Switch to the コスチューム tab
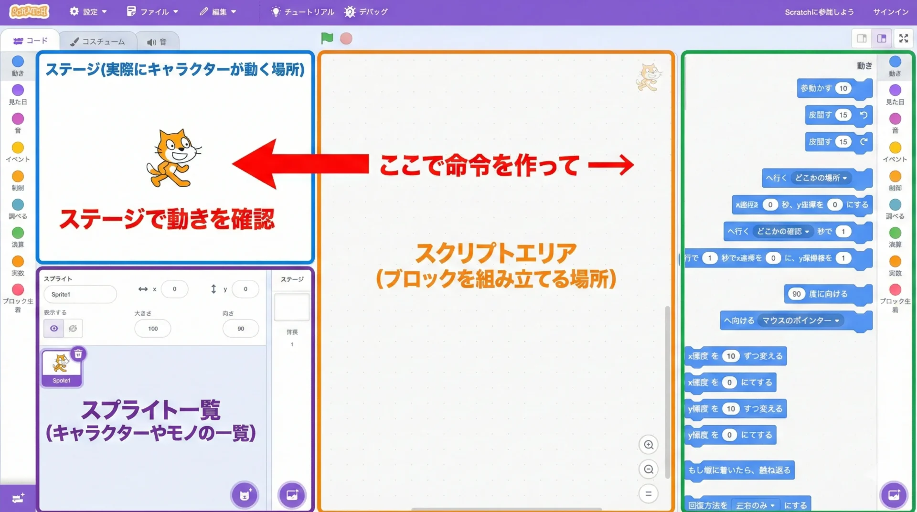This screenshot has width=917, height=512. click(98, 42)
